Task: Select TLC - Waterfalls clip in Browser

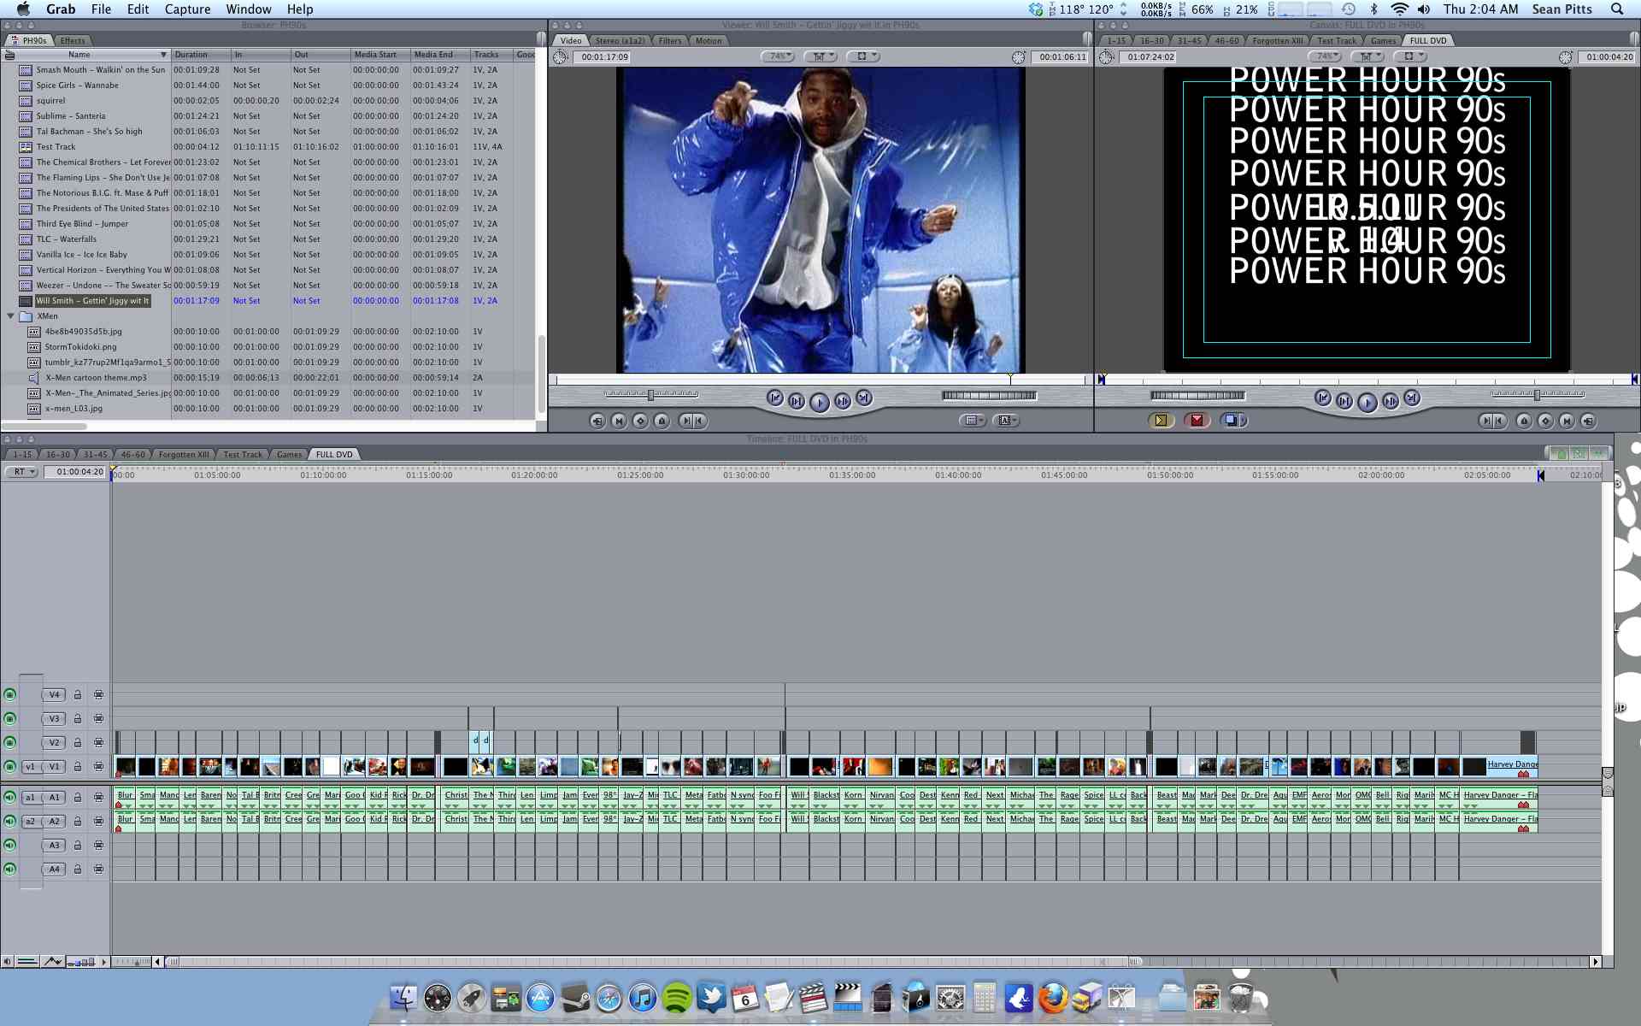Action: 66,239
